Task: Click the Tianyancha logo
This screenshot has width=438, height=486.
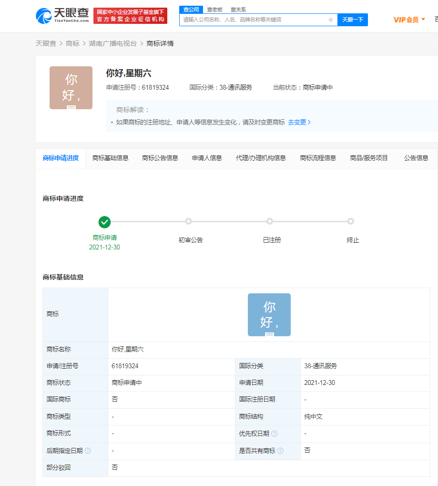Action: click(62, 15)
